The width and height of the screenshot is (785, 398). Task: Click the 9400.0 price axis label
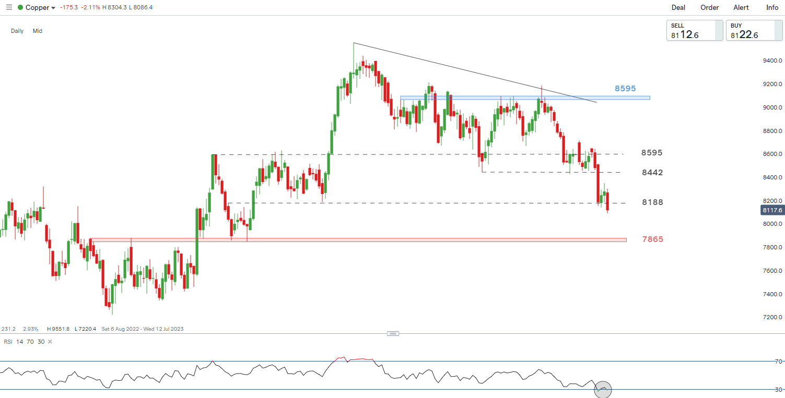772,61
